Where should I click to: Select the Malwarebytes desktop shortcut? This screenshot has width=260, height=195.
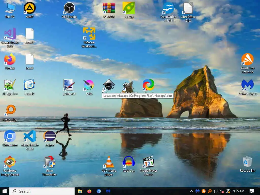point(247,87)
